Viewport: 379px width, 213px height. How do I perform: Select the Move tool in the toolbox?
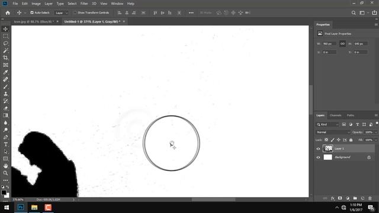[5, 29]
